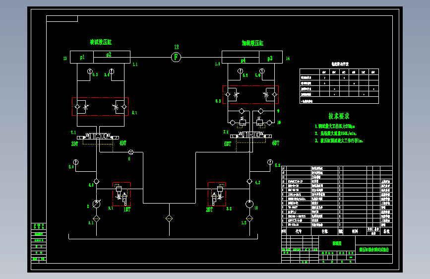Screen dimensions: 430x279
Task: Select technical requirement line 1 about pressure
Action: (x=335, y=126)
